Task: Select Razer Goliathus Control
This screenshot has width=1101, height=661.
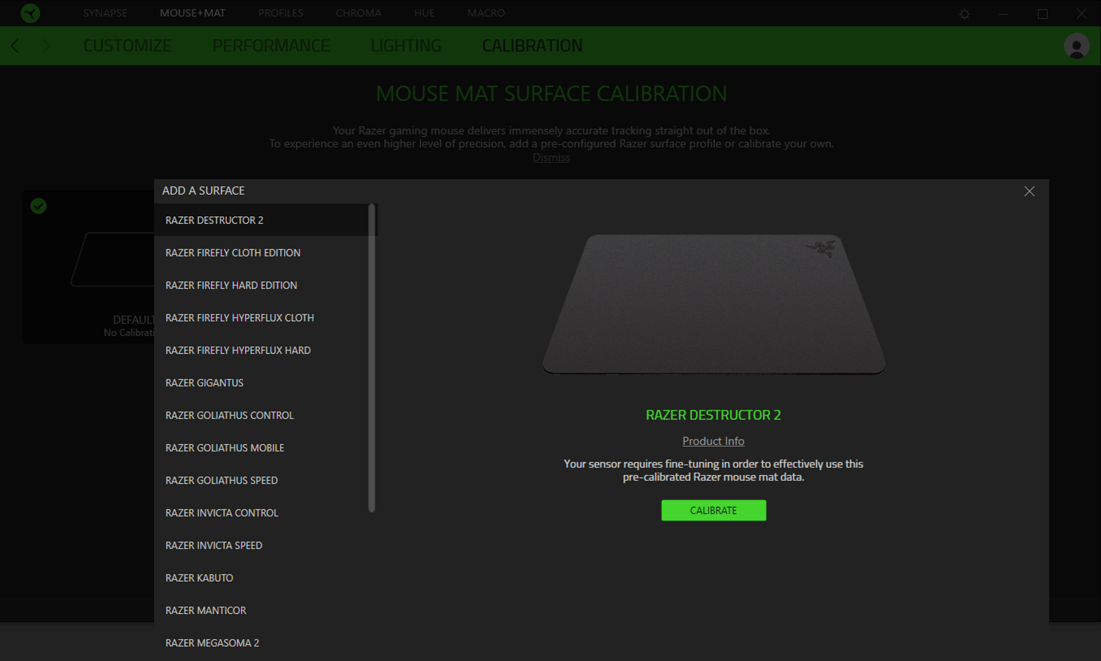Action: pos(261,415)
